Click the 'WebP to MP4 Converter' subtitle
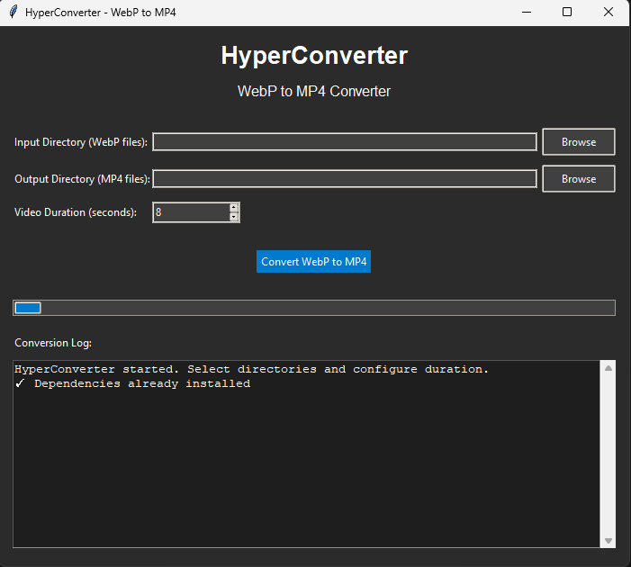This screenshot has height=567, width=631. coord(314,91)
